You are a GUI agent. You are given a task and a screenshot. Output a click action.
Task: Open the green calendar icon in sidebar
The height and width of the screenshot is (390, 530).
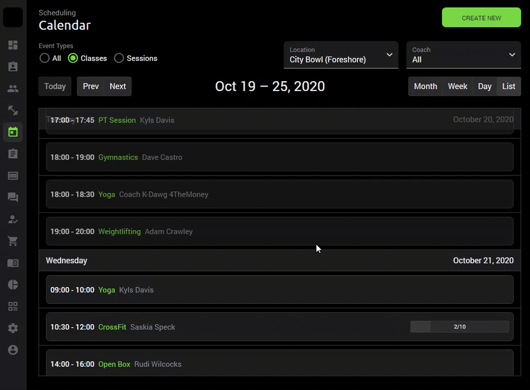pos(13,132)
